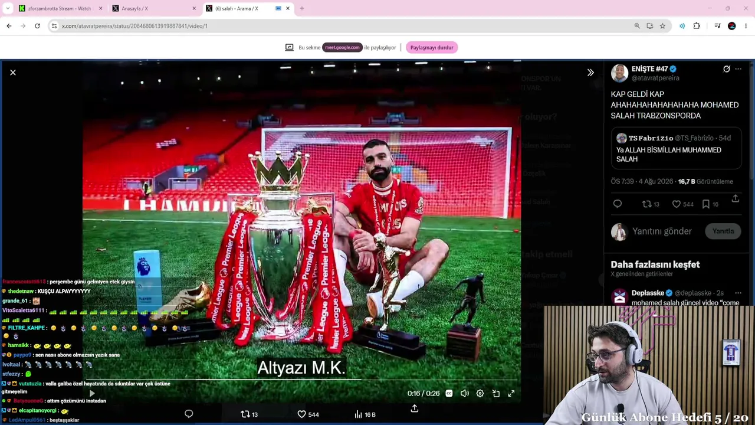Viewport: 755px width, 425px height.
Task: Enable picture-in-picture for the video
Action: pyautogui.click(x=496, y=393)
